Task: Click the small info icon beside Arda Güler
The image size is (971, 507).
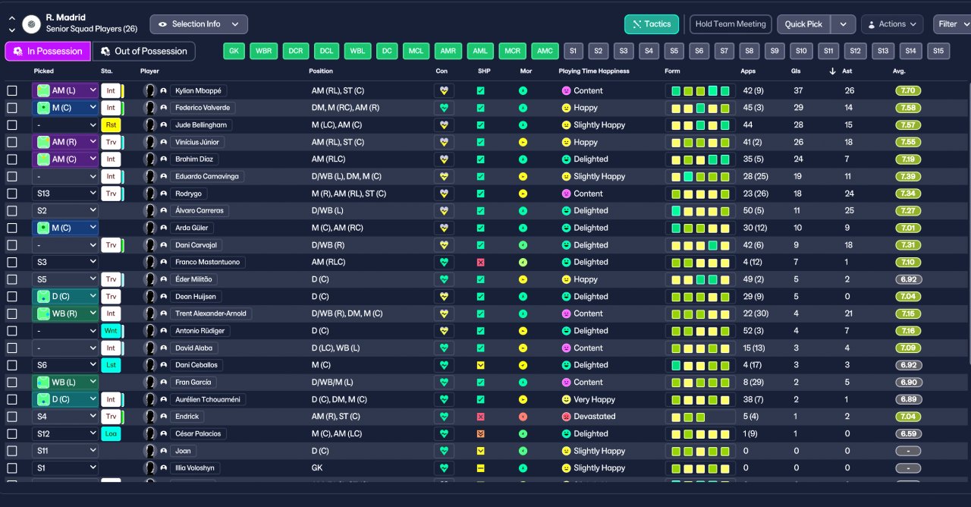Action: click(x=163, y=228)
